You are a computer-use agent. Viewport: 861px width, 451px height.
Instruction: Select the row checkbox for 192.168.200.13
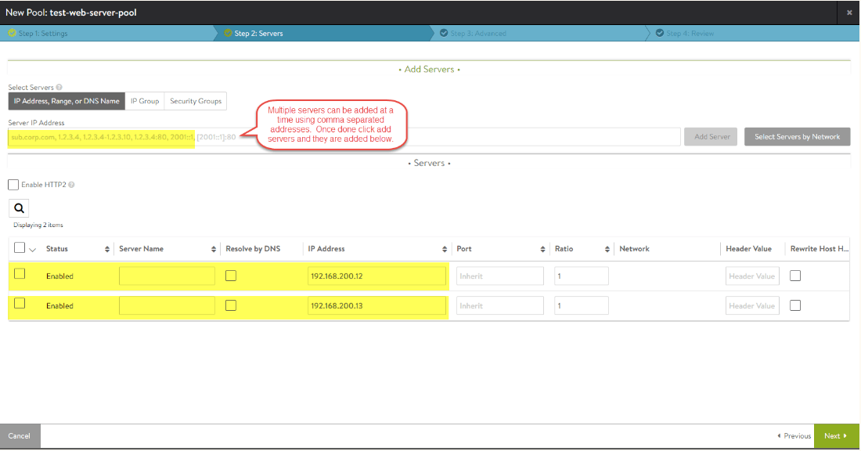20,303
